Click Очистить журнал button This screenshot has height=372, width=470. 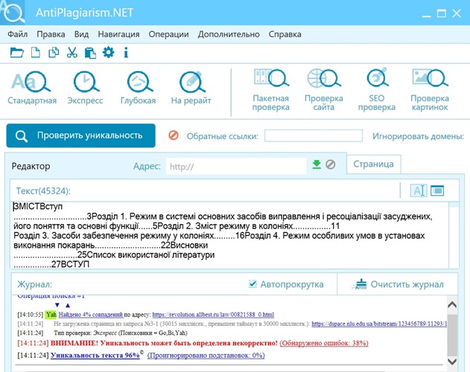pos(399,284)
